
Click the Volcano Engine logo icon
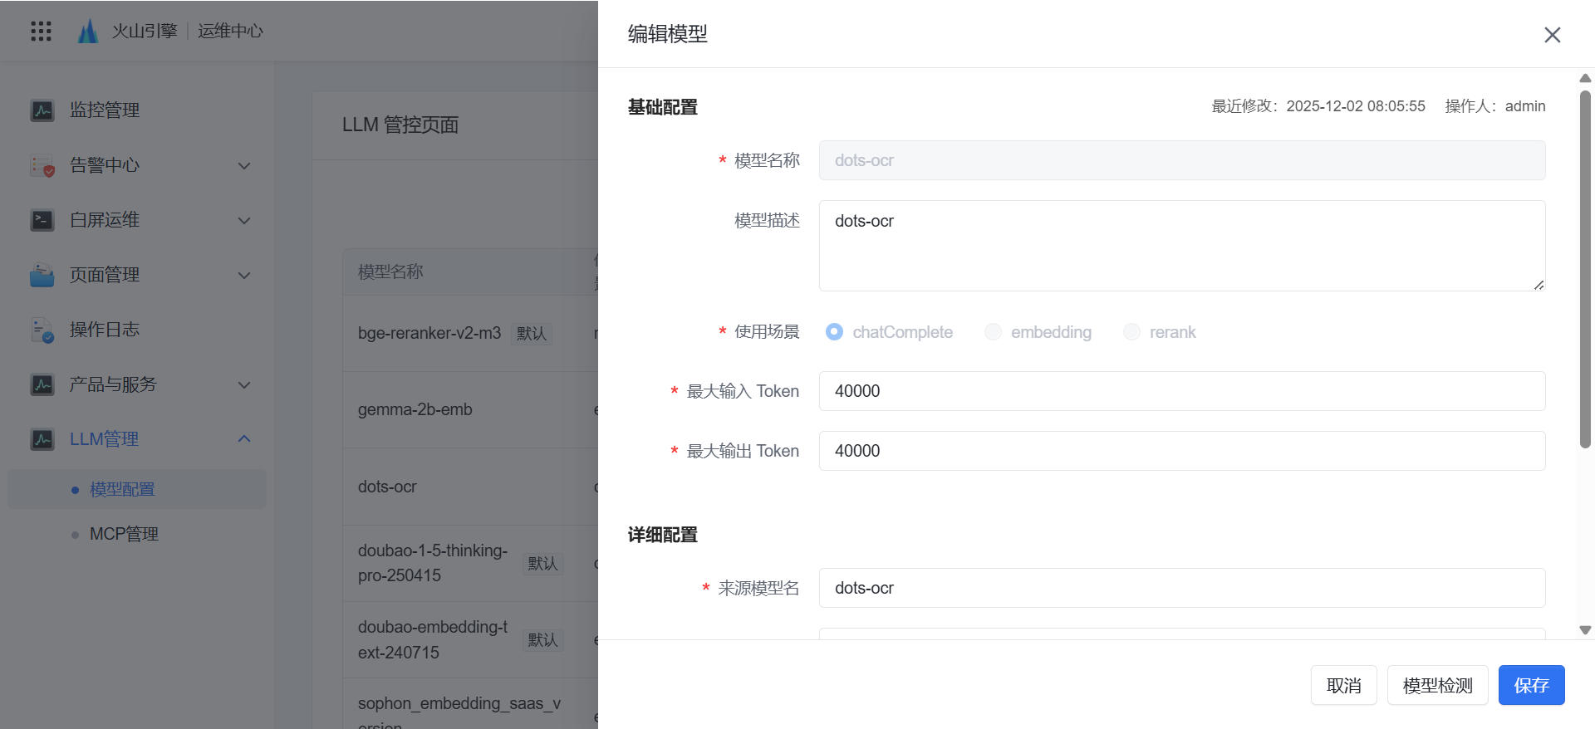(88, 32)
